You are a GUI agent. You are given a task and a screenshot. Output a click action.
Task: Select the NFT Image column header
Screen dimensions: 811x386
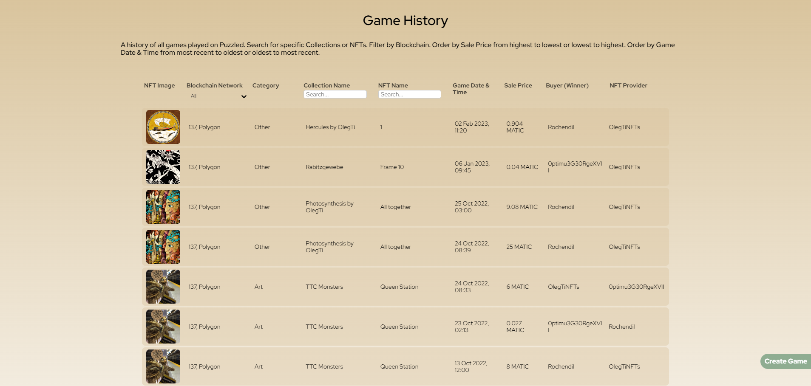[159, 85]
